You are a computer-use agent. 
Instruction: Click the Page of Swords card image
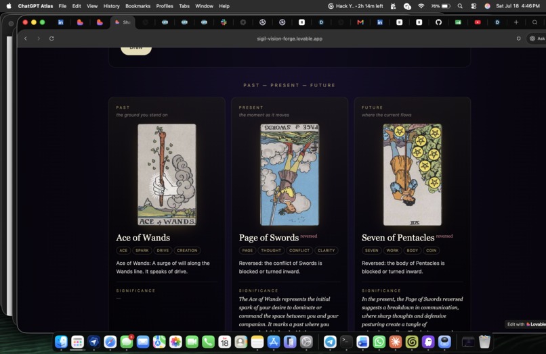[x=289, y=175]
